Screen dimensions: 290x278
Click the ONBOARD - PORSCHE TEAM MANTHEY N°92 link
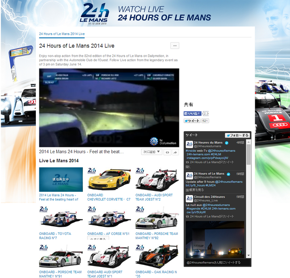[157, 236]
